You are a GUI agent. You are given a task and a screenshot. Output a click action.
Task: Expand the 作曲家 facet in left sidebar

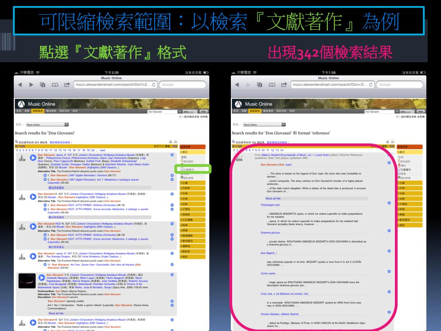[193, 188]
